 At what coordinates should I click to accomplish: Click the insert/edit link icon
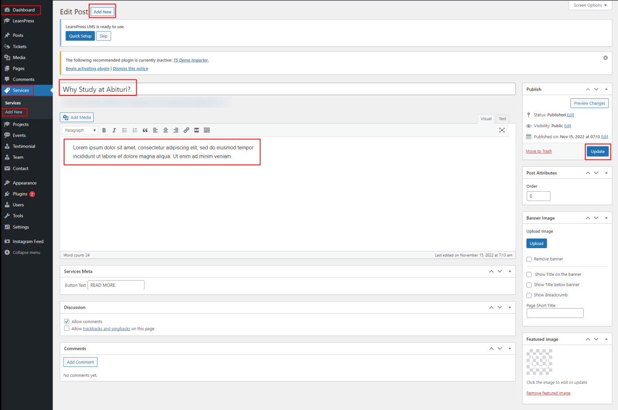pyautogui.click(x=186, y=130)
